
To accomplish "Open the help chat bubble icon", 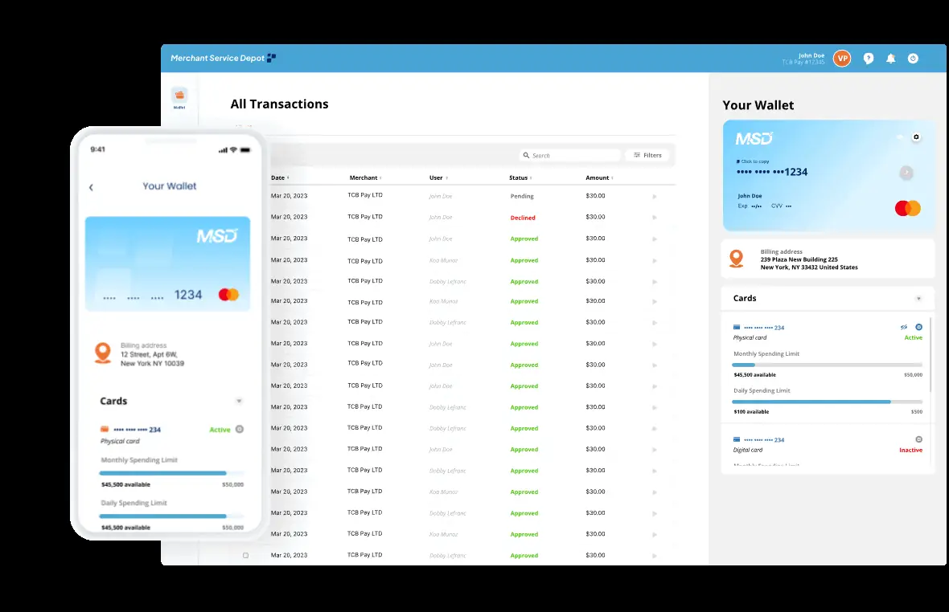I will (x=869, y=59).
